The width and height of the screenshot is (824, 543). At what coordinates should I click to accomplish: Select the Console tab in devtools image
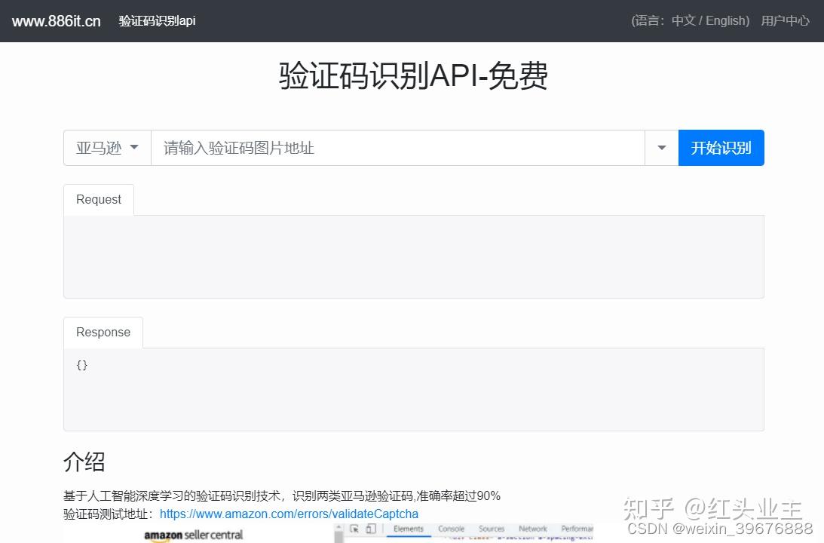point(452,529)
